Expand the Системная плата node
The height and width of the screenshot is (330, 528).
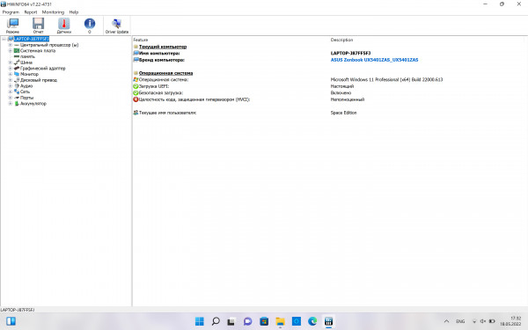(x=10, y=50)
